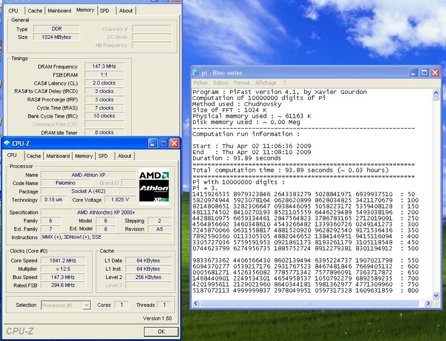Viewport: 446px width, 341px height.
Task: Click the Technology 0.18 um value
Action: (x=53, y=200)
